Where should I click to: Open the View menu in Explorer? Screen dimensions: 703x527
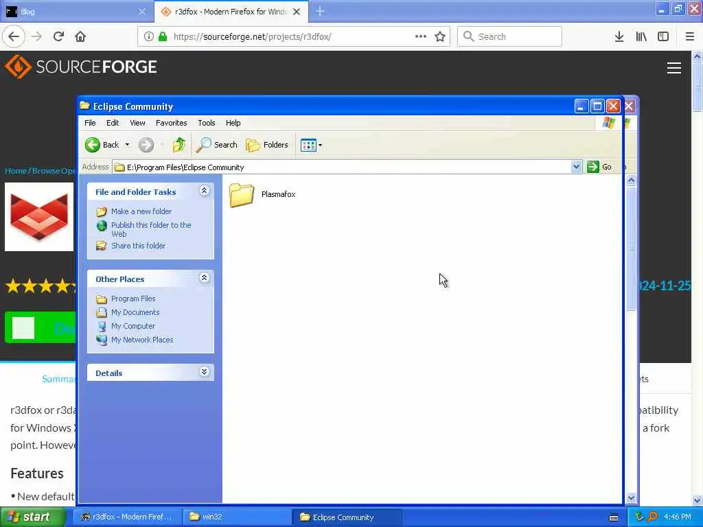point(137,123)
